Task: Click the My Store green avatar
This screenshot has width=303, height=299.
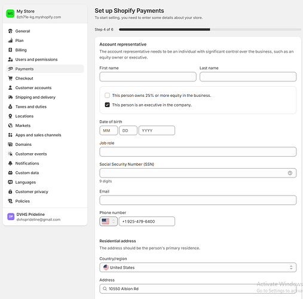Action: click(10, 14)
